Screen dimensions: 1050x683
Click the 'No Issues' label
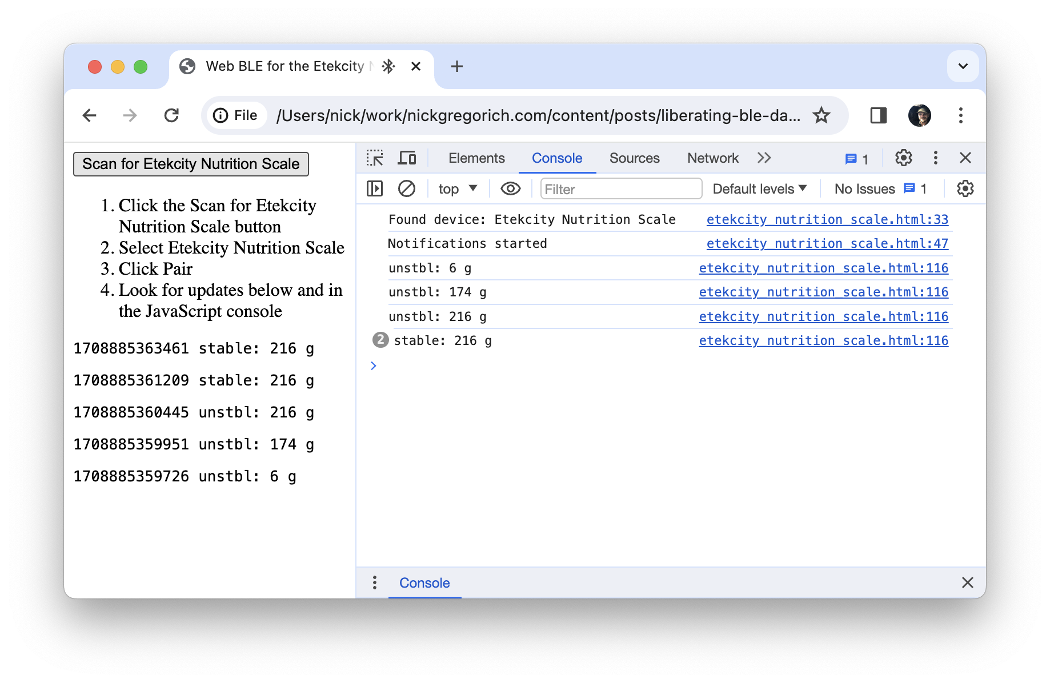click(x=864, y=189)
